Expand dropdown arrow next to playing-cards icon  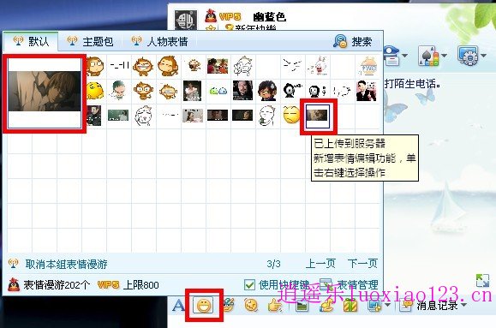444,56
